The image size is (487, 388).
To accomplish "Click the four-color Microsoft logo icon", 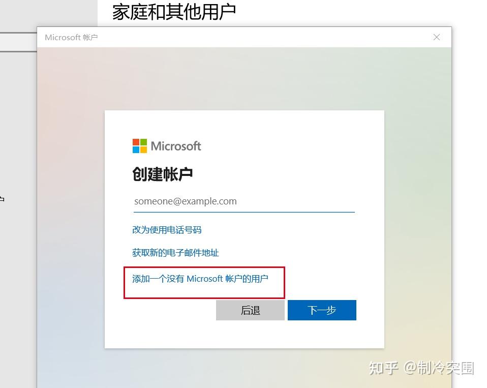I will [139, 146].
